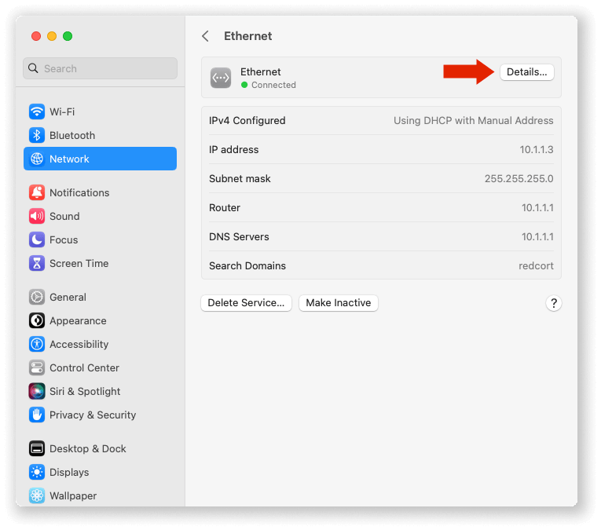Click into the Search field

click(100, 68)
